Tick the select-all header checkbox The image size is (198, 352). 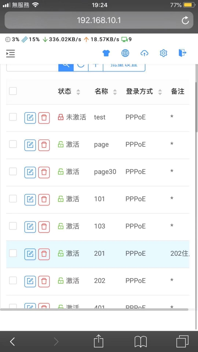pyautogui.click(x=13, y=91)
